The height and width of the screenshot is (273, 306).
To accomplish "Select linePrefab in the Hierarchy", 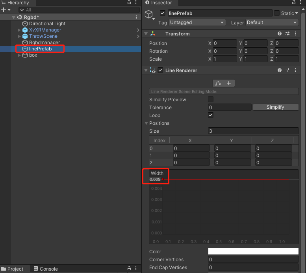I will point(70,49).
